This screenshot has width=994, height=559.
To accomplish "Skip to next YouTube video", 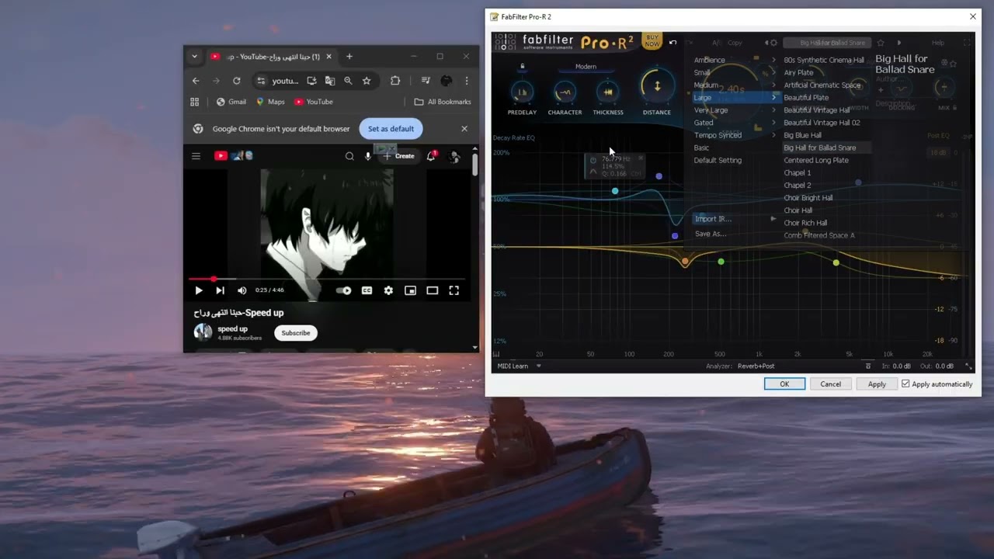I will [x=220, y=290].
